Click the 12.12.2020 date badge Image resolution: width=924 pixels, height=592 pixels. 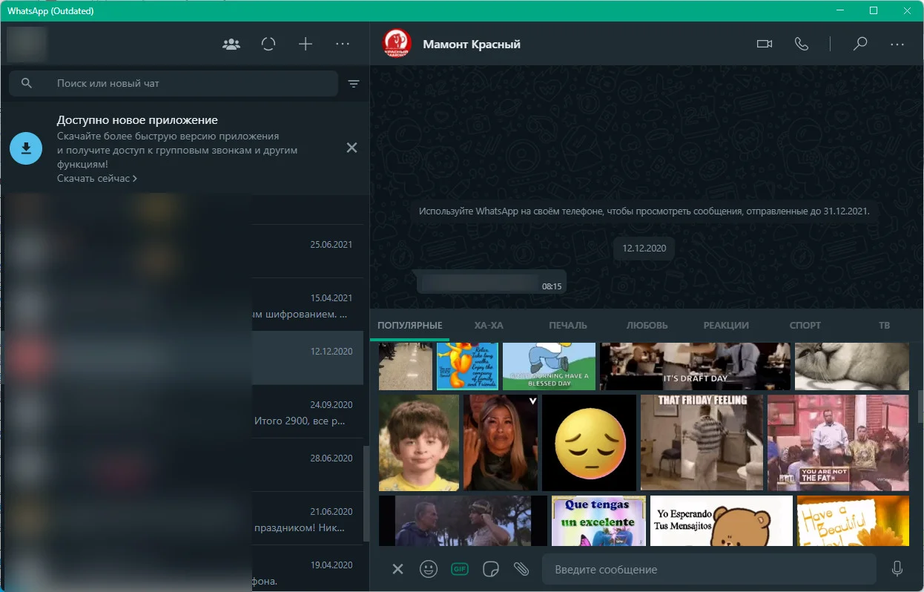pos(644,249)
